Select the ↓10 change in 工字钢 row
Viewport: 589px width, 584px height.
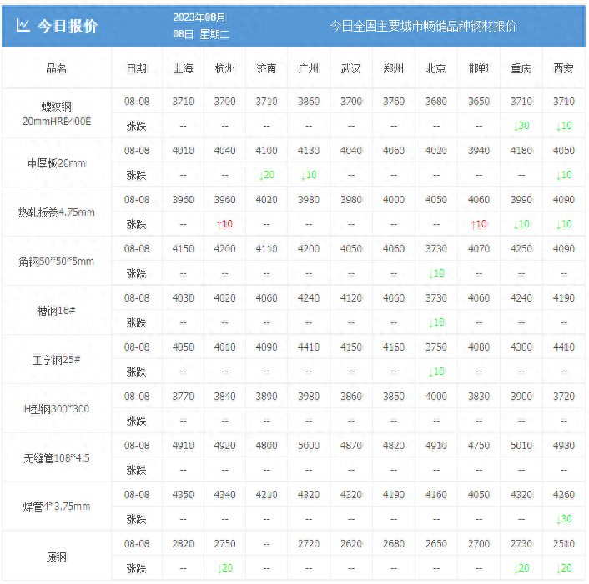pos(436,372)
